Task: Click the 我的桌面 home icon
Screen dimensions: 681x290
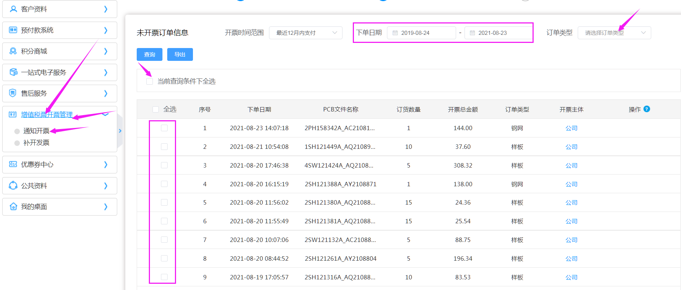Action: pos(13,206)
